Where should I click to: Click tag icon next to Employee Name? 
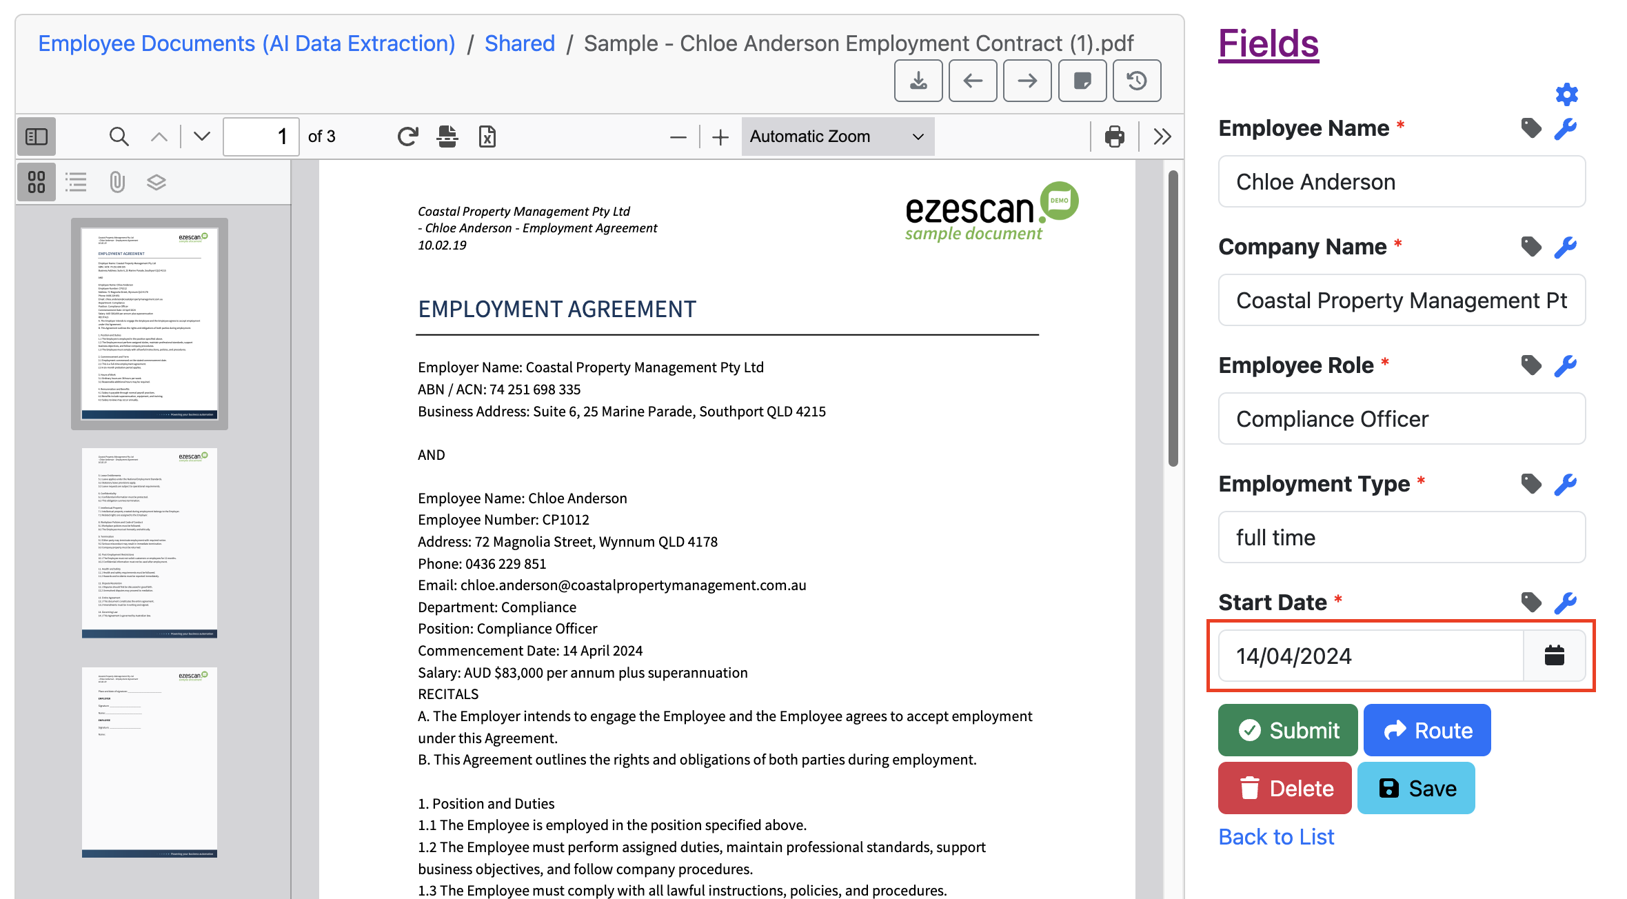1531,128
